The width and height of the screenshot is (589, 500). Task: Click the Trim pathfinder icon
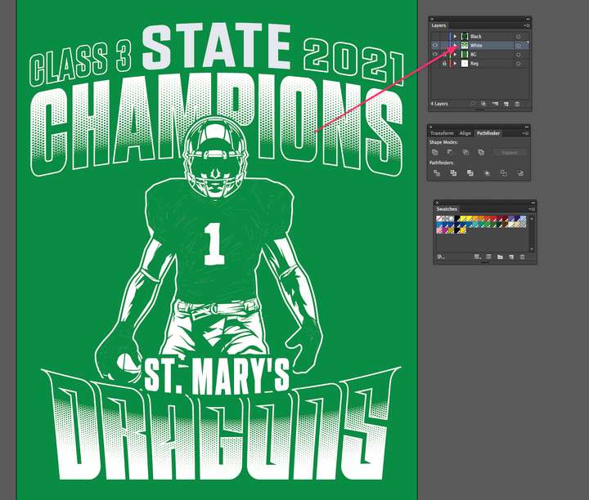453,173
